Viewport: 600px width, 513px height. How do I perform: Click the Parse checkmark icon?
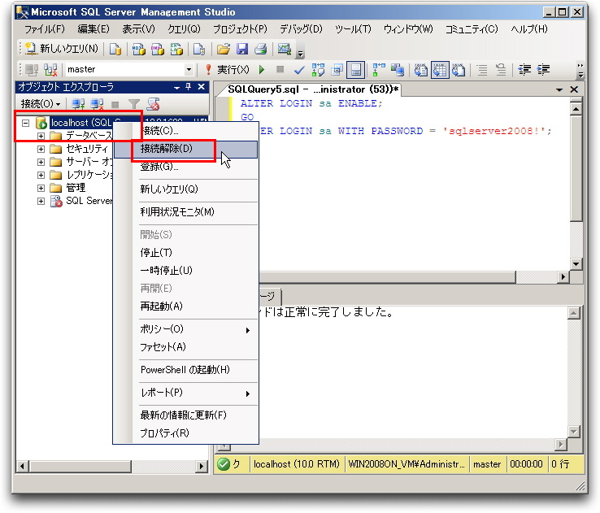[299, 70]
